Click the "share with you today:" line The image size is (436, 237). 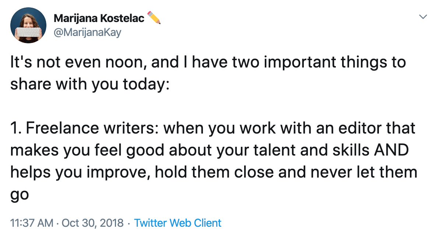pyautogui.click(x=89, y=84)
